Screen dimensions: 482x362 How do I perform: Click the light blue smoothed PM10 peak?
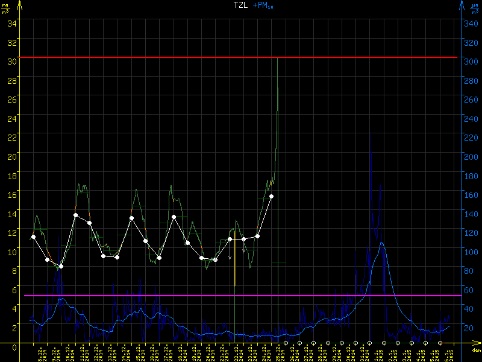381,243
